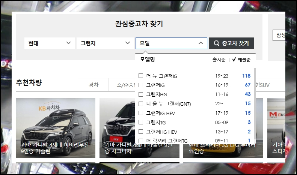Open the 기아 카니발 시그니처 car thumbnail
The image size is (297, 175).
[117, 128]
